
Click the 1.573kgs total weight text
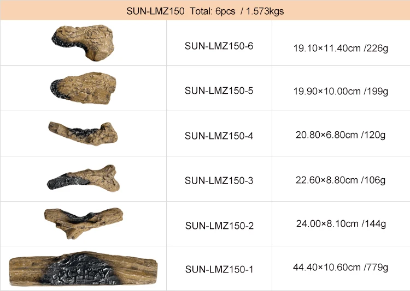pos(265,11)
